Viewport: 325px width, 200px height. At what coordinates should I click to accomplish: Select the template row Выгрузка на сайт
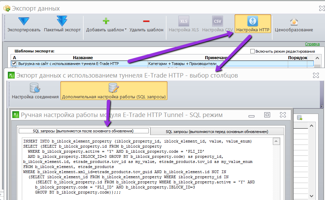(x=162, y=64)
